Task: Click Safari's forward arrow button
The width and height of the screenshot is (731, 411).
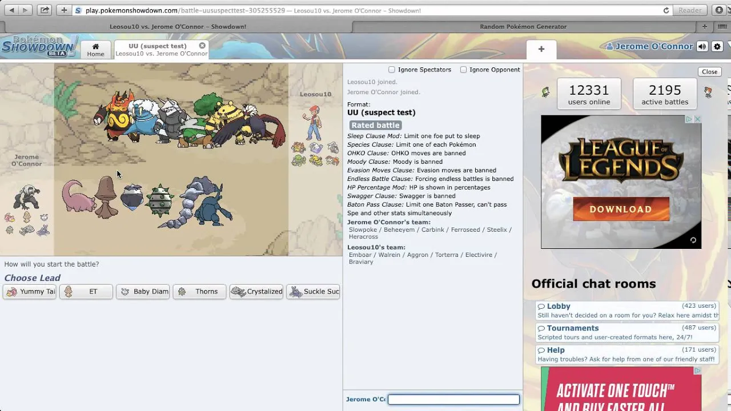Action: (x=26, y=10)
